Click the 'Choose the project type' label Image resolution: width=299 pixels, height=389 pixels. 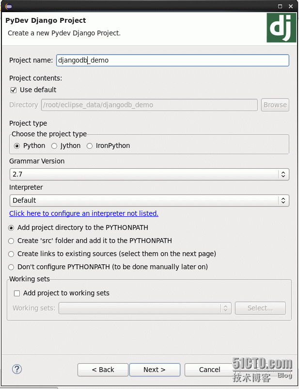click(x=49, y=134)
